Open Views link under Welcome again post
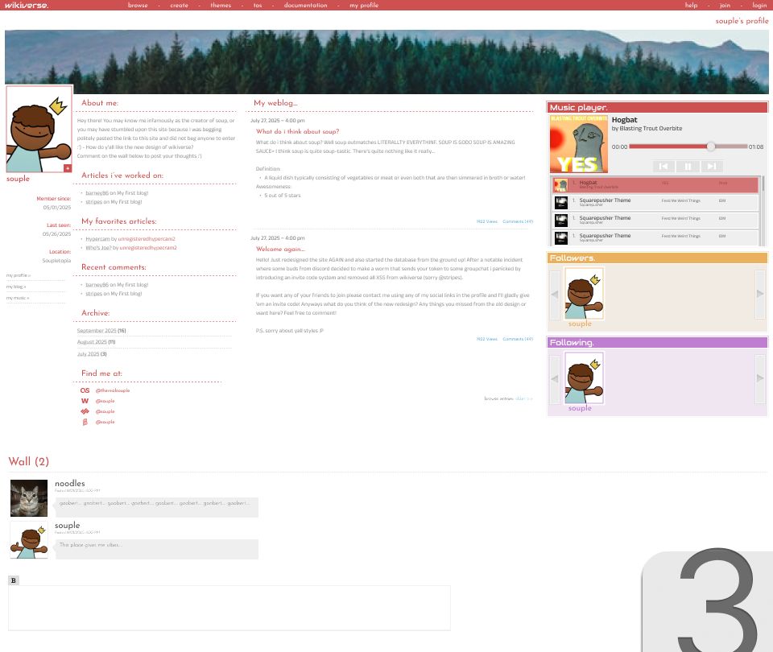The image size is (773, 652). (486, 339)
